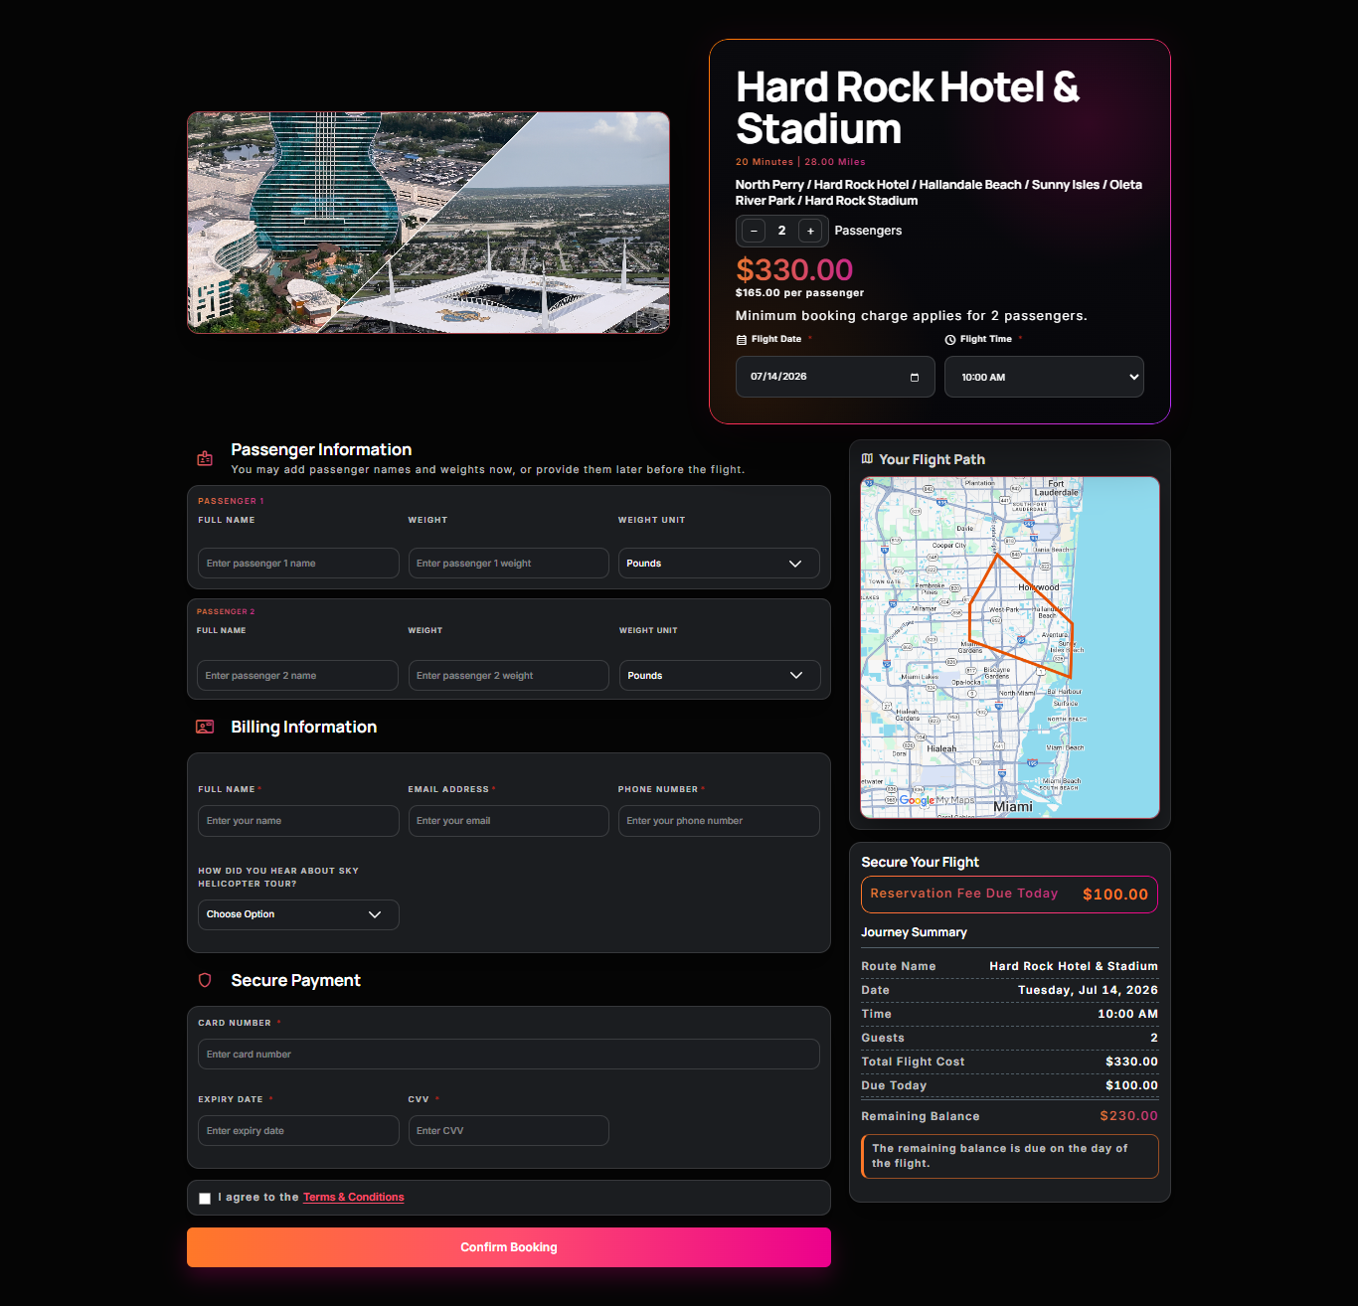Open the 'Choose Option' referral dropdown

298,914
